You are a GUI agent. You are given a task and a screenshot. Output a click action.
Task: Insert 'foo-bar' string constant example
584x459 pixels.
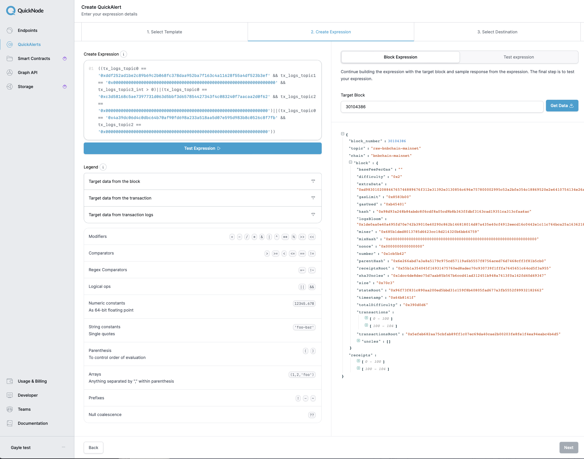tap(304, 327)
